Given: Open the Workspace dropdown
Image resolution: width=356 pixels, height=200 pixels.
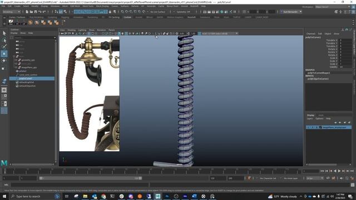Looking at the screenshot, I should click(333, 7).
